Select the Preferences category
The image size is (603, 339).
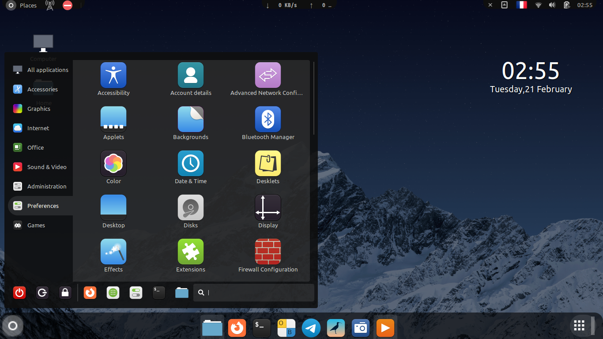click(41, 206)
